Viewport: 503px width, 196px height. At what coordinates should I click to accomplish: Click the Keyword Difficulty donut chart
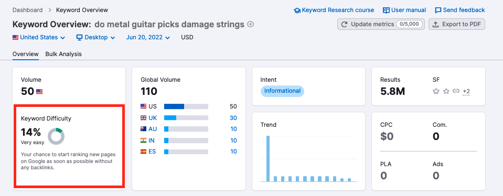click(x=56, y=136)
